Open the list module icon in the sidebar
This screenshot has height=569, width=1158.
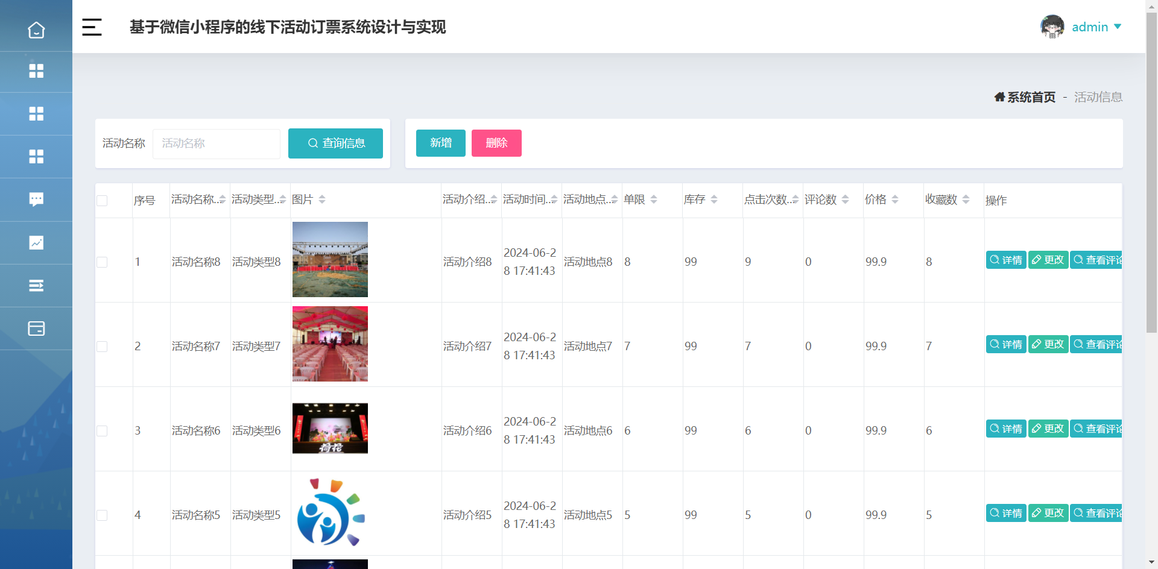36,285
